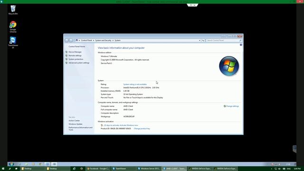Viewport: 304px width, 171px height.
Task: Click the back arrow in System window
Action: 66,40
